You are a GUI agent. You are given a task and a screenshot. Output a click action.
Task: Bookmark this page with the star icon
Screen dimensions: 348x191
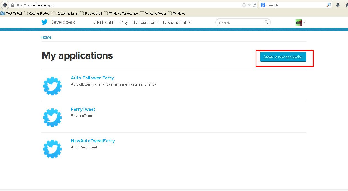[x=244, y=5]
